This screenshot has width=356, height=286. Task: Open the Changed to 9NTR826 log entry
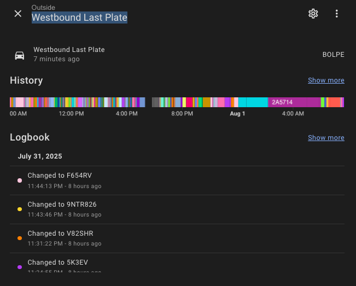point(177,209)
